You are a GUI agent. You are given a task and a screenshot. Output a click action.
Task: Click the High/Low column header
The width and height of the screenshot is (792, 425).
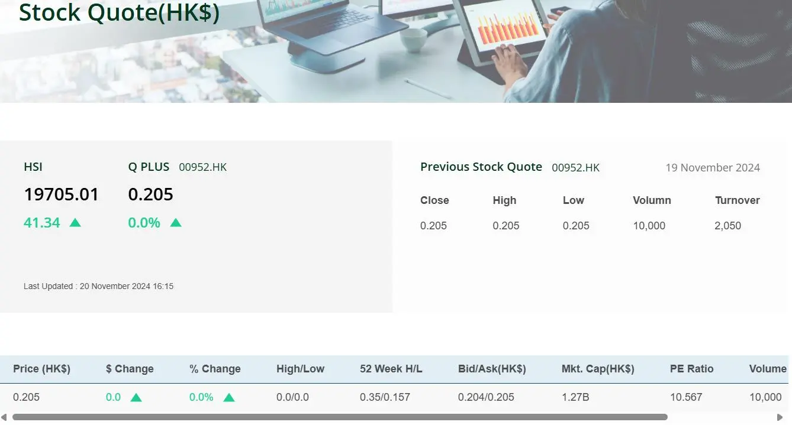tap(300, 369)
